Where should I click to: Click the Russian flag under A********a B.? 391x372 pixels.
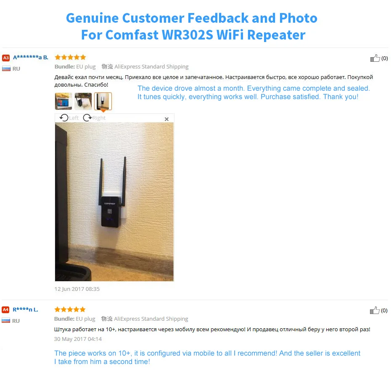click(x=6, y=69)
